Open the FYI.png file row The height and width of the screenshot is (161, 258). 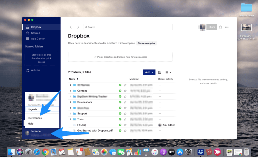(x=121, y=125)
